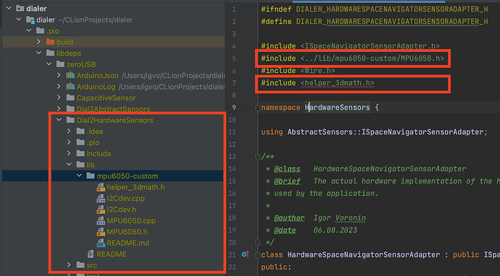500x276 pixels.
Task: Click the @date tag in the doc comment
Action: coord(285,230)
